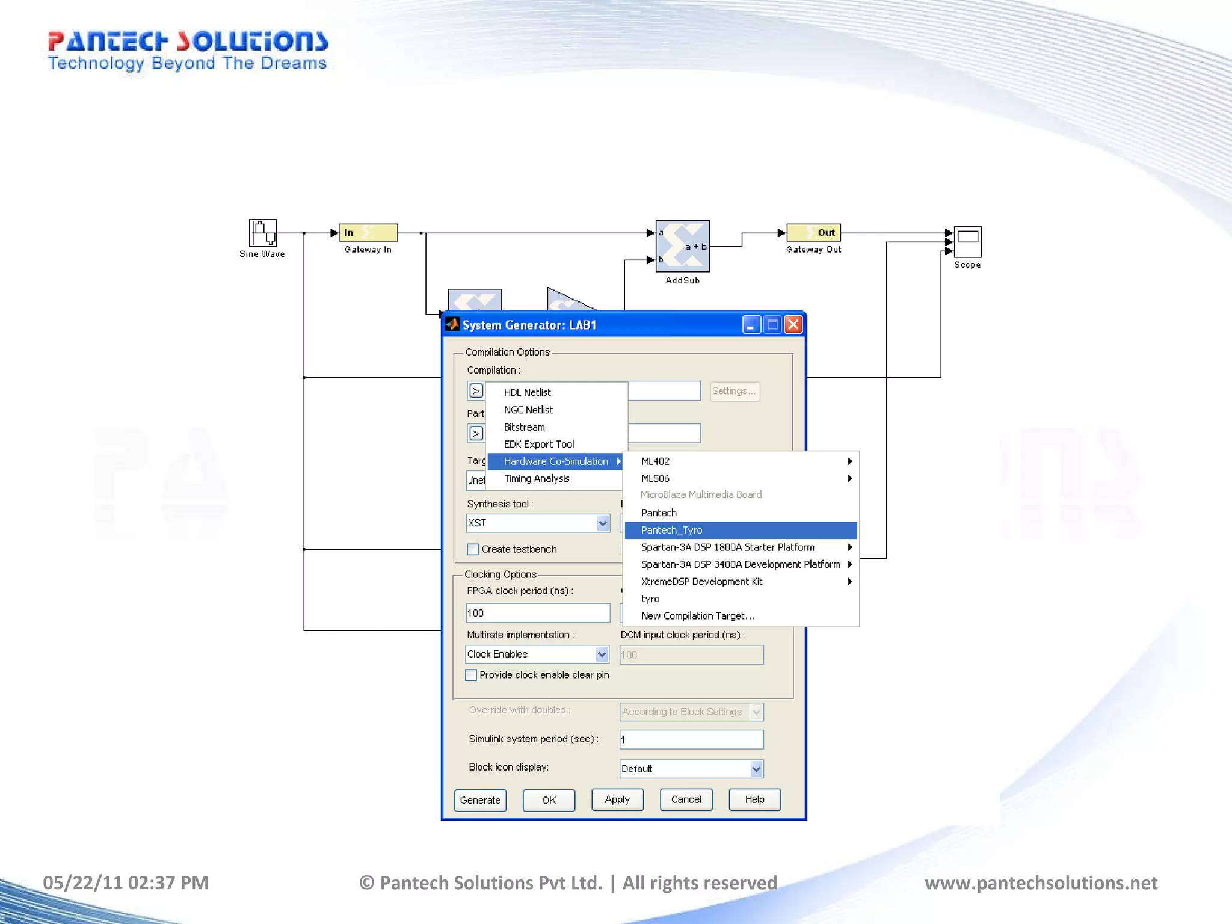Open the Block icon display dropdown

[756, 769]
